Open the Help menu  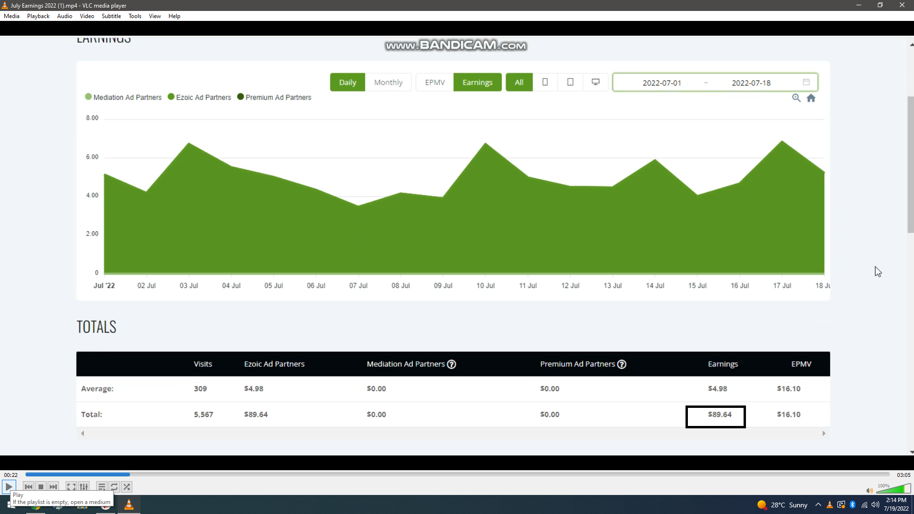pyautogui.click(x=174, y=16)
